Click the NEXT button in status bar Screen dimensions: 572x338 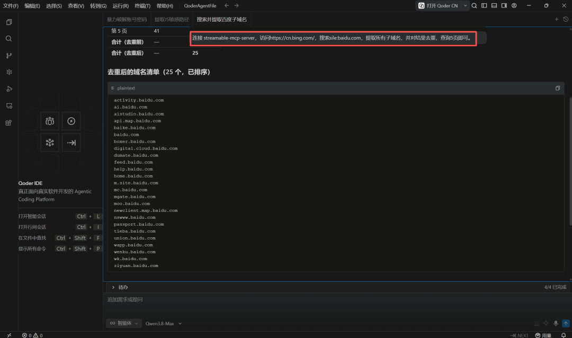[520, 335]
